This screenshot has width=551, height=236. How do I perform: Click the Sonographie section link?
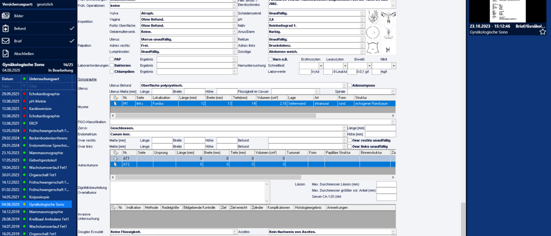[x=87, y=79]
